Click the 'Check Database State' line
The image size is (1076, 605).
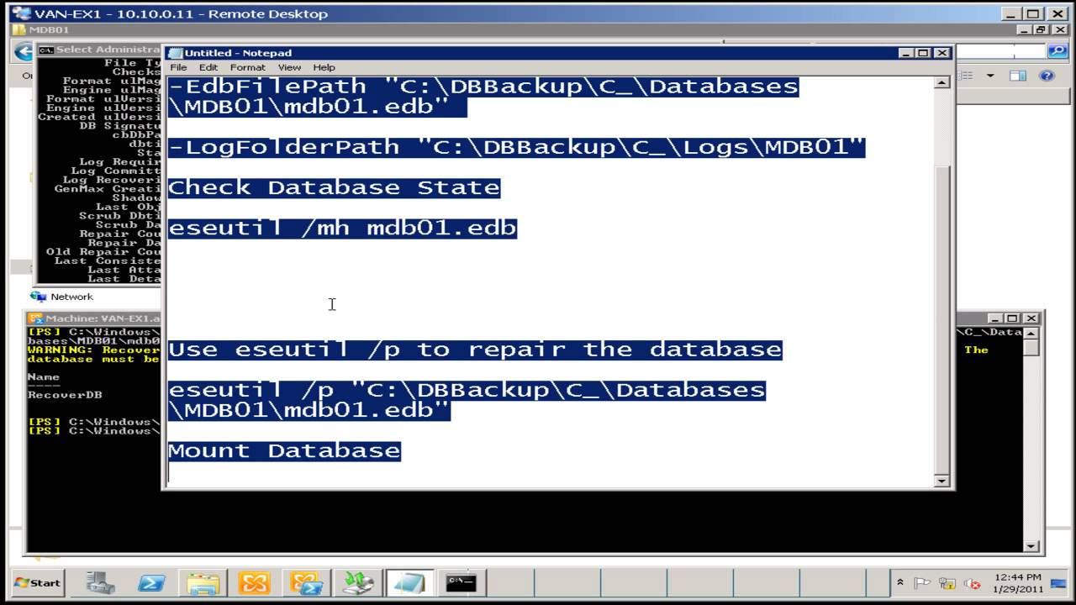334,187
